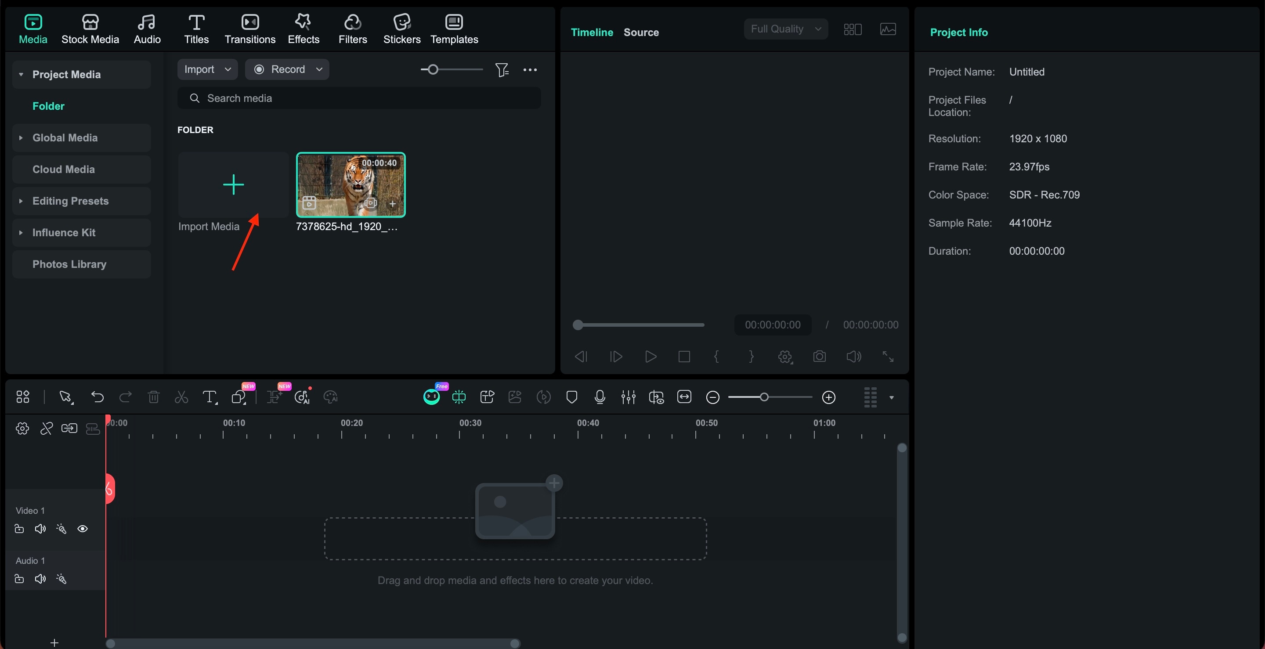
Task: Take a Snapshot with the camera icon
Action: coord(820,357)
